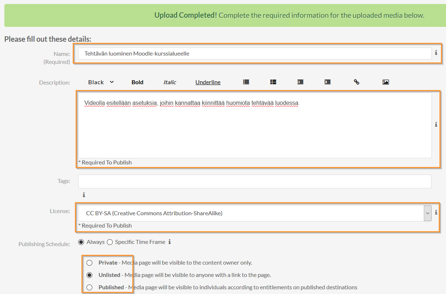Screen dimensions: 446x294
Task: Open the Black text color dropdown
Action: point(101,82)
